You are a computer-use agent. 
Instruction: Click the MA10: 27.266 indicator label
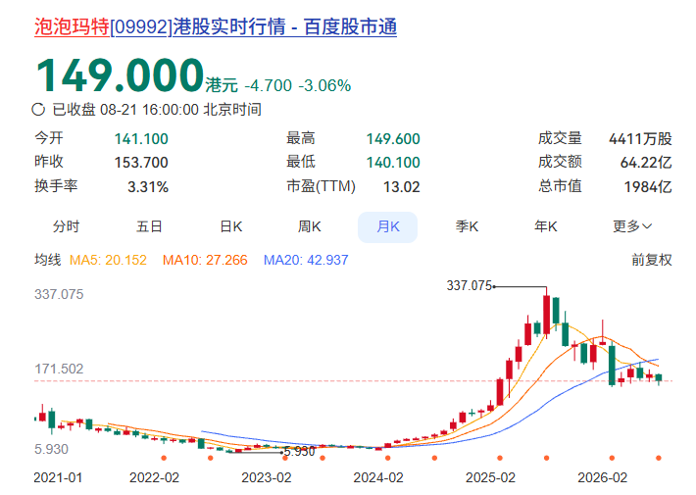[205, 260]
